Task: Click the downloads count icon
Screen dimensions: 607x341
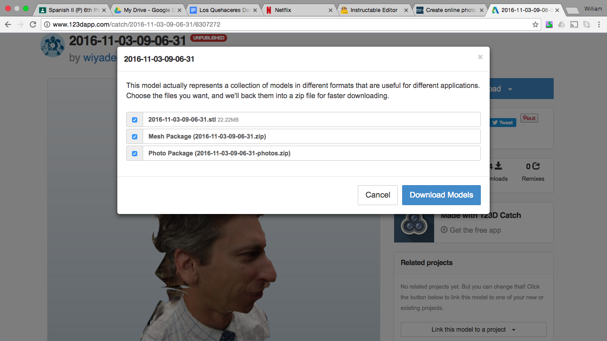Action: tap(498, 166)
